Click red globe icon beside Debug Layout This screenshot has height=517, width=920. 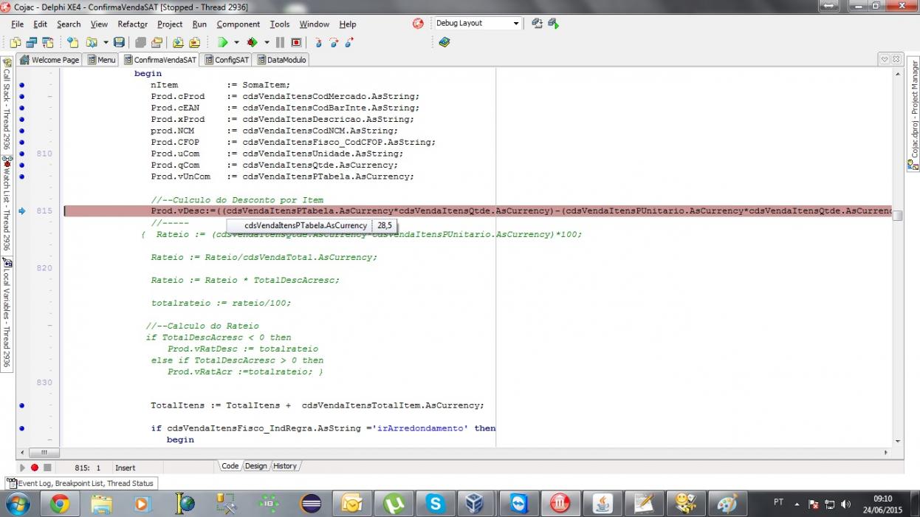coord(418,24)
